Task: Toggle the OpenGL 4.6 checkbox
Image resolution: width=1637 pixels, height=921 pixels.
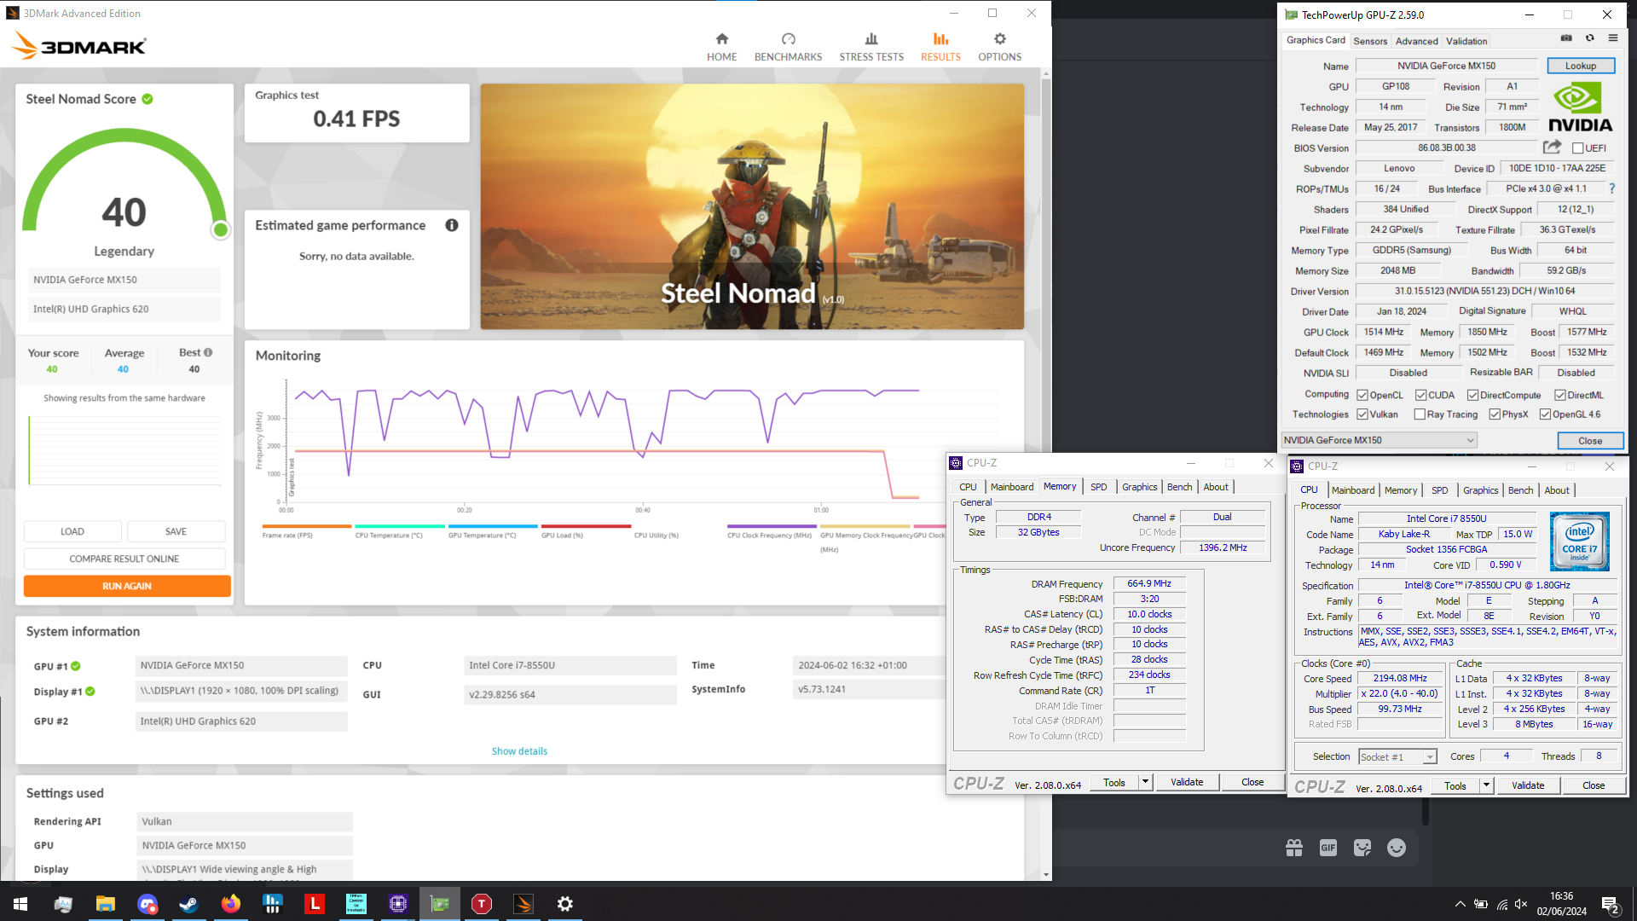Action: point(1545,414)
